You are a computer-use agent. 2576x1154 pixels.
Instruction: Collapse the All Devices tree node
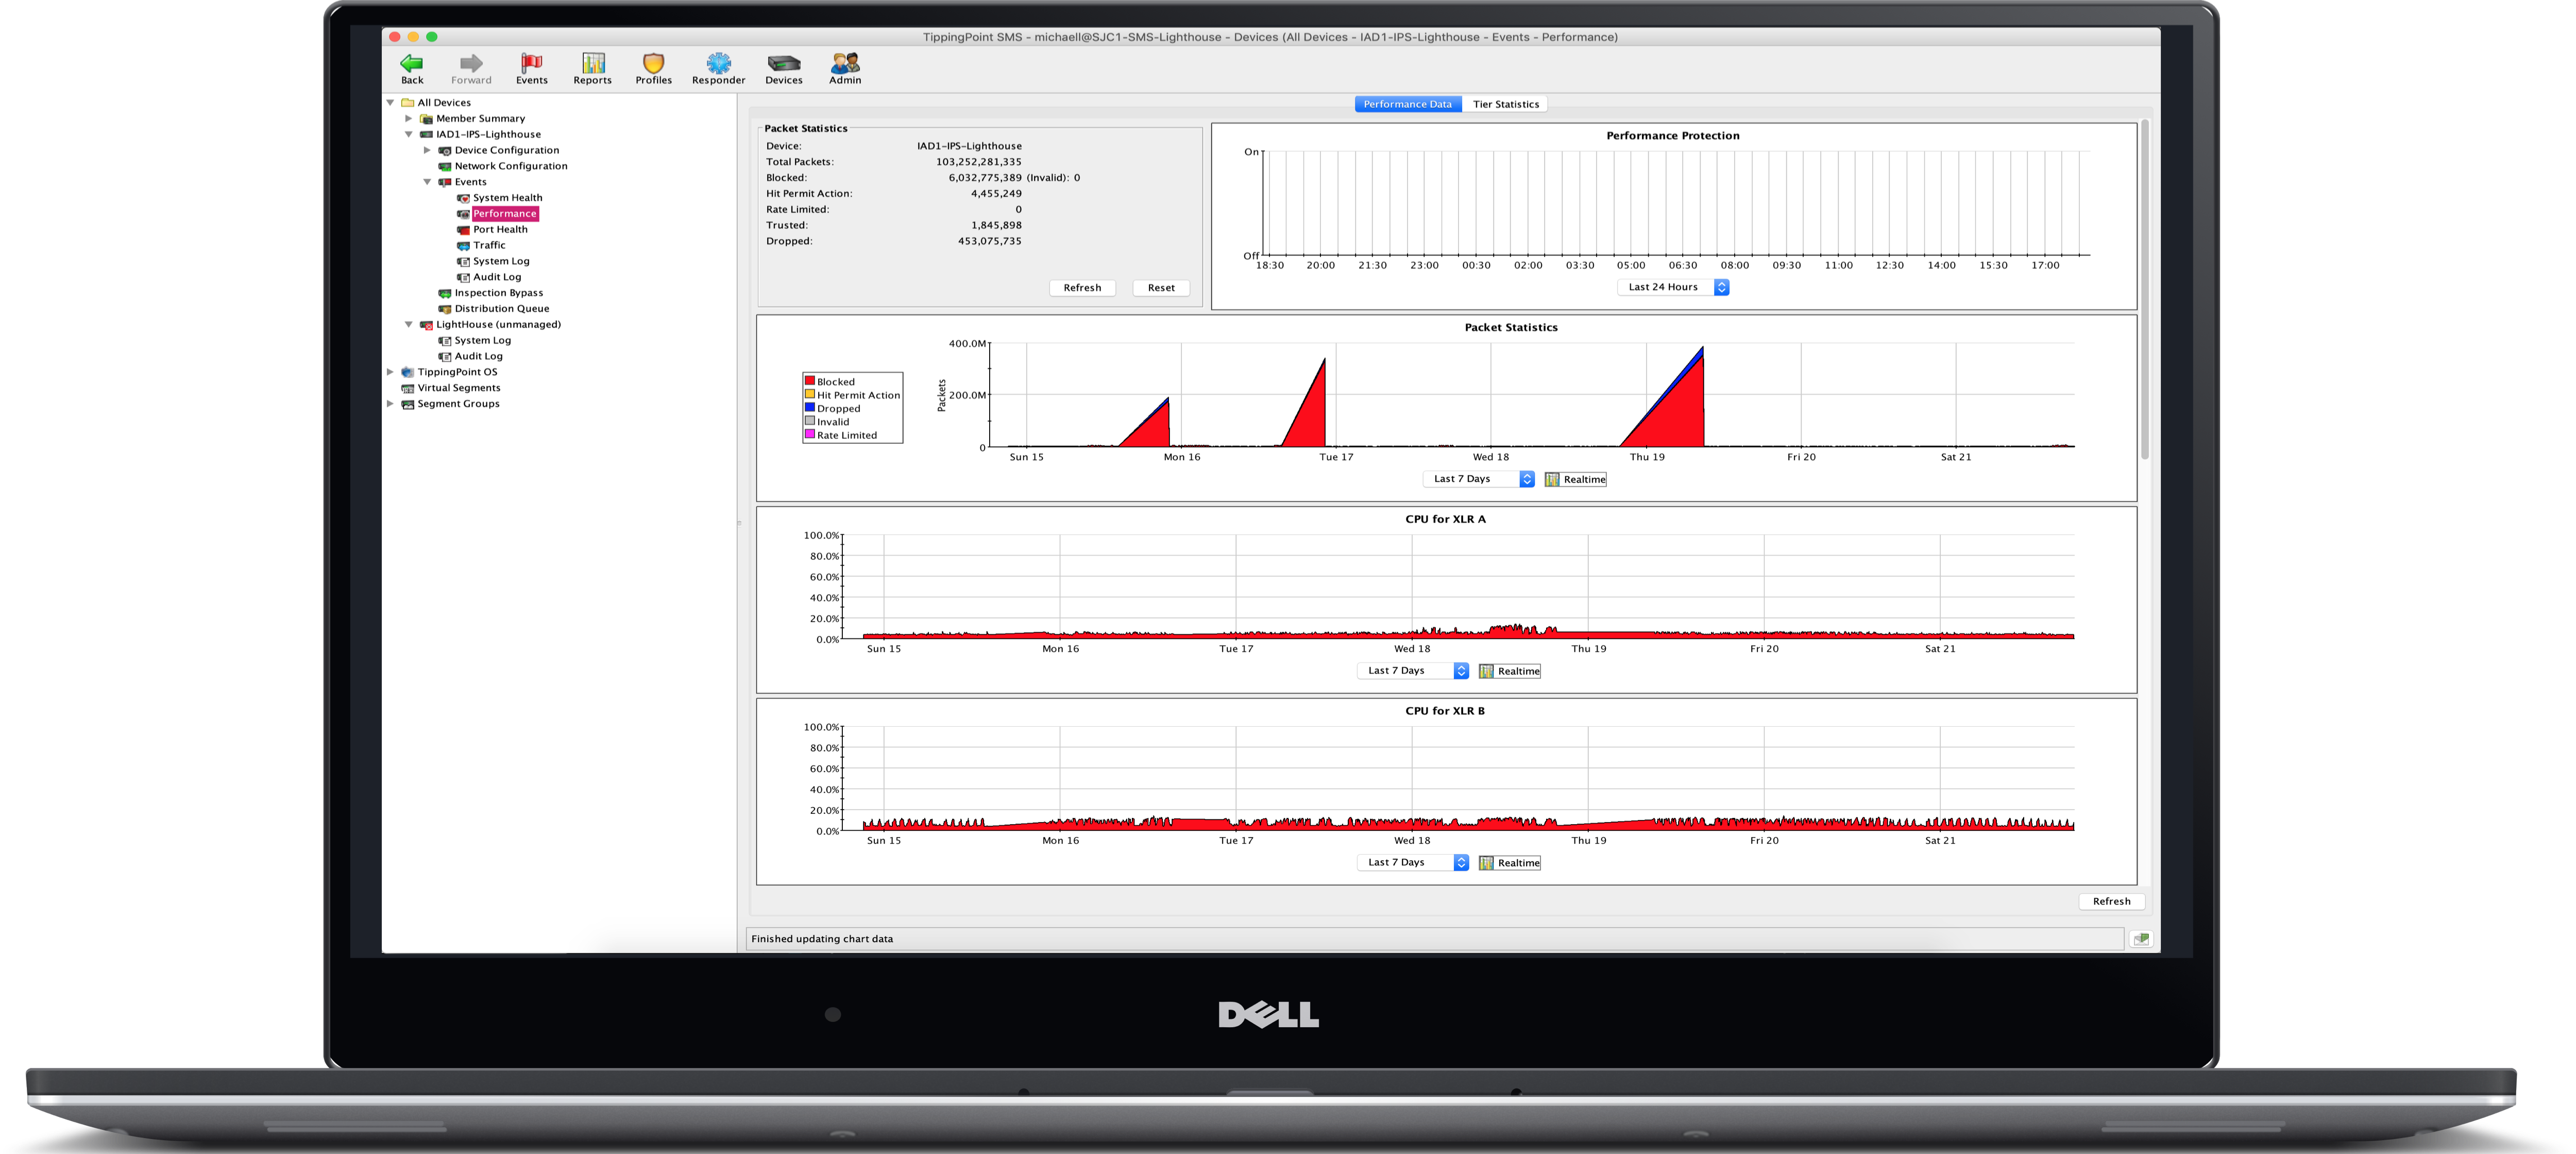(x=390, y=102)
